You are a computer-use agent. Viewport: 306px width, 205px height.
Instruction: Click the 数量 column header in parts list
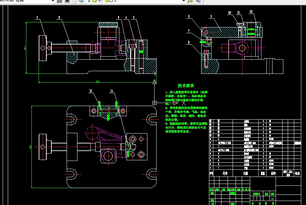coord(263,173)
